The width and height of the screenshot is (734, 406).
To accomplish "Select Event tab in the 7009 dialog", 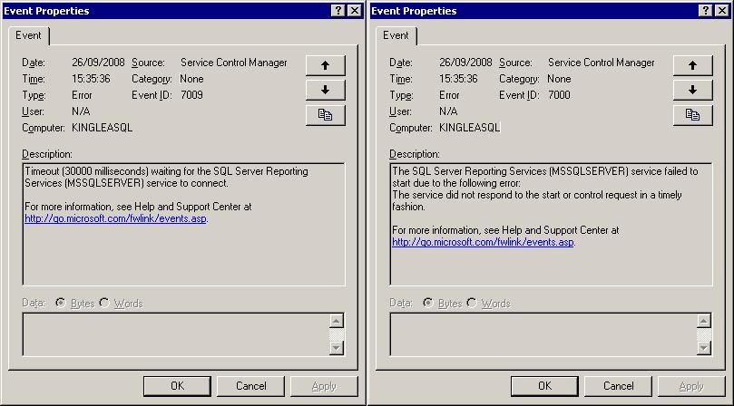I will pos(28,35).
